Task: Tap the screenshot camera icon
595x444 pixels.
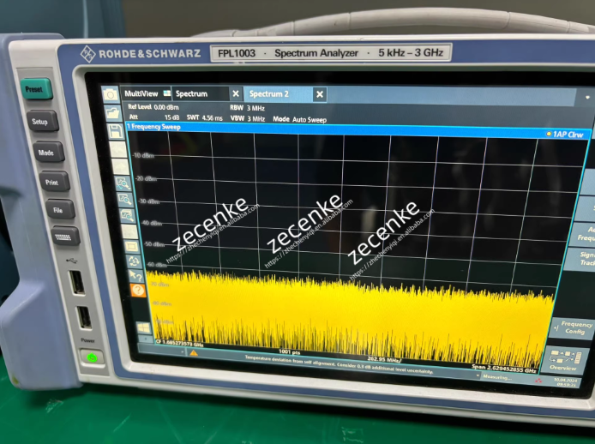Action: pyautogui.click(x=111, y=93)
